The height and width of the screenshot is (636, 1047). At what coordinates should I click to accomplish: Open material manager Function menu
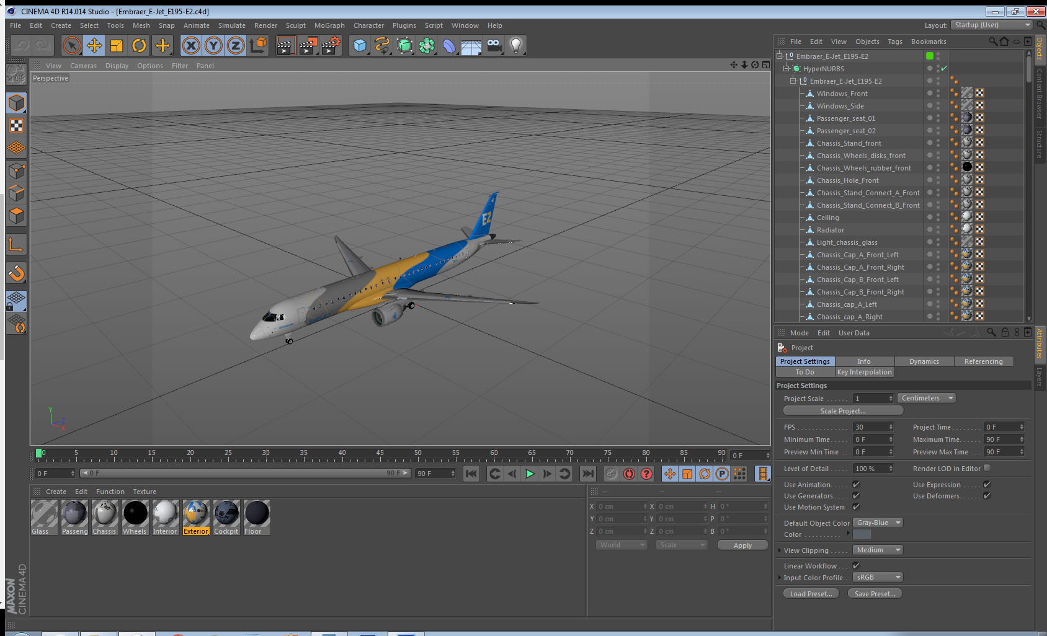(110, 492)
